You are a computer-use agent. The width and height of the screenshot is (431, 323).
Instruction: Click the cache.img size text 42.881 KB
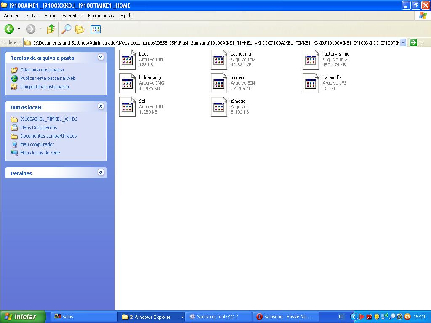coord(241,65)
